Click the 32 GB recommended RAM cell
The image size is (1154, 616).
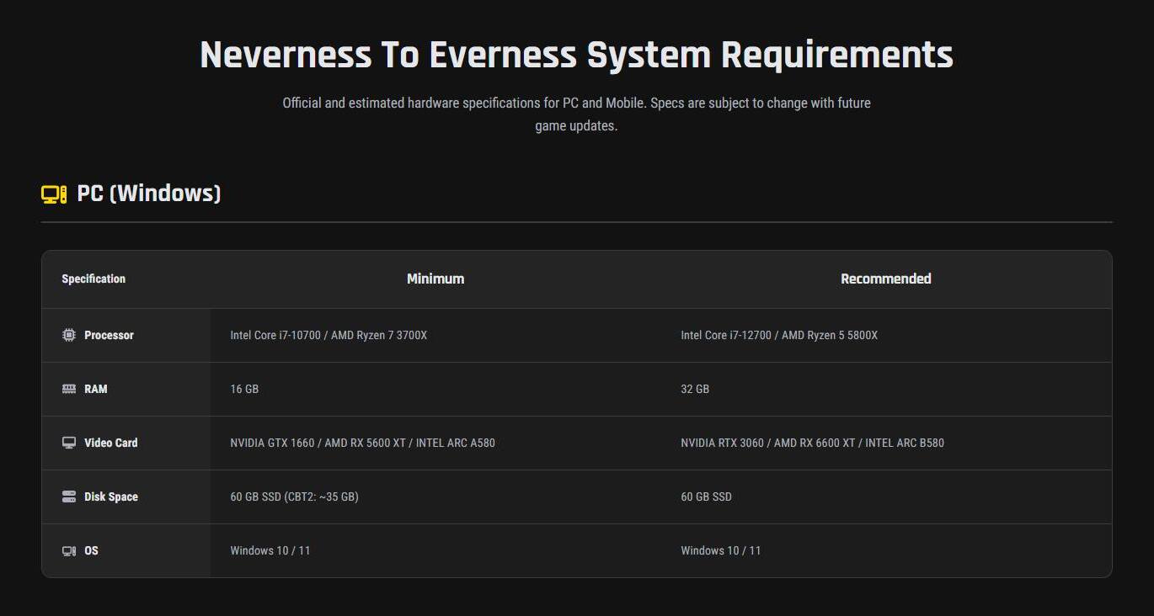[x=695, y=389]
